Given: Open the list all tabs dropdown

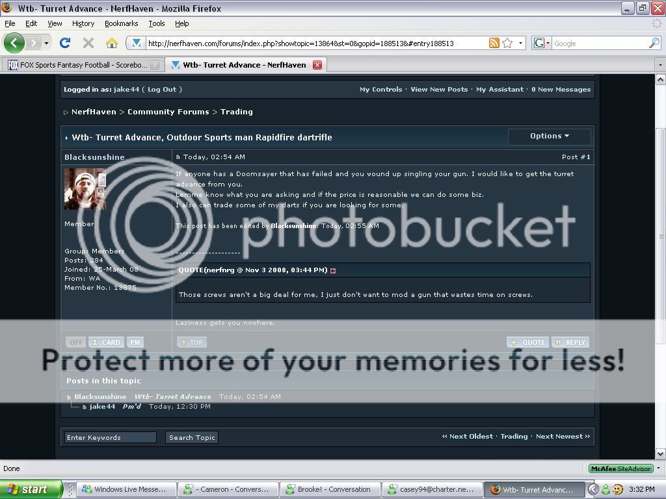Looking at the screenshot, I should click(x=660, y=65).
